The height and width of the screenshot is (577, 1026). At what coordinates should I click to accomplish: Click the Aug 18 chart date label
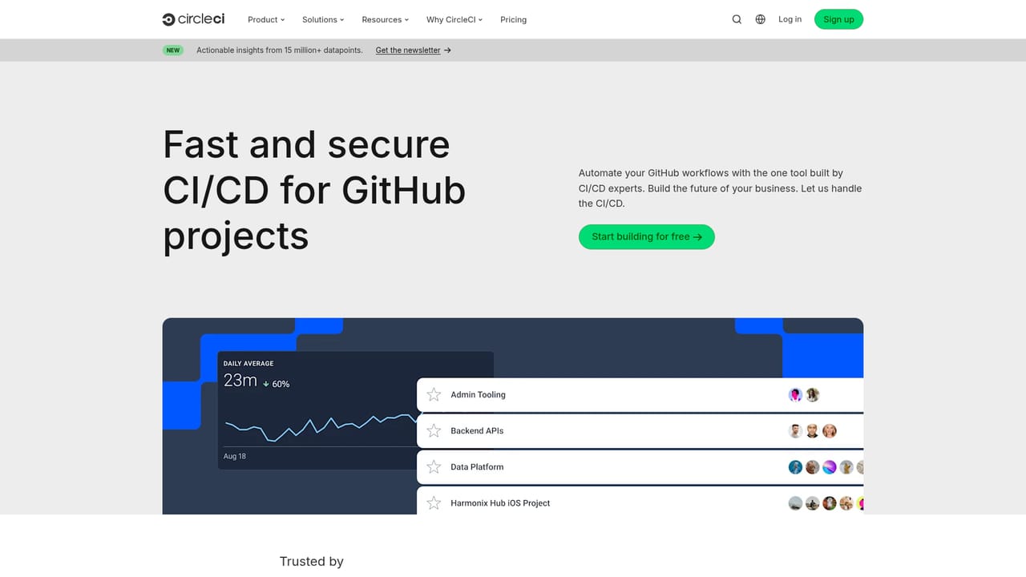[x=235, y=456]
